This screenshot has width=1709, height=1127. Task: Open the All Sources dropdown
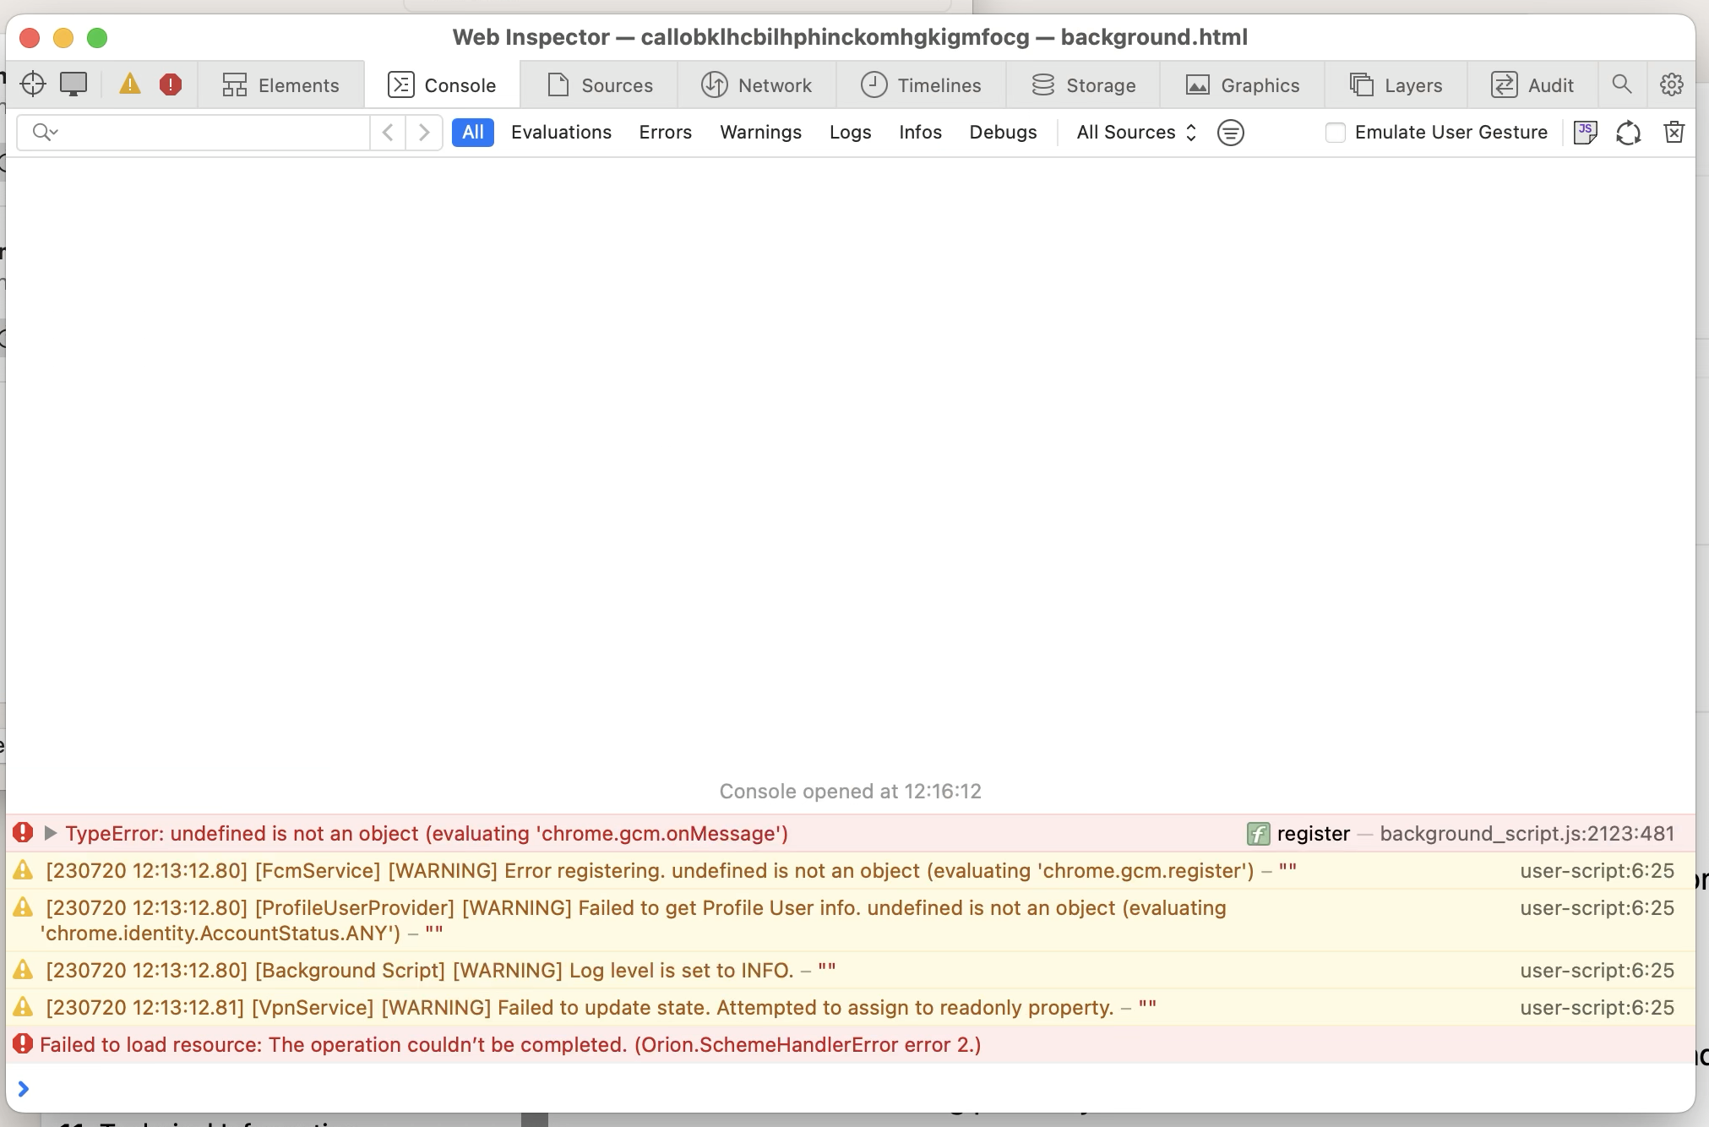point(1135,133)
